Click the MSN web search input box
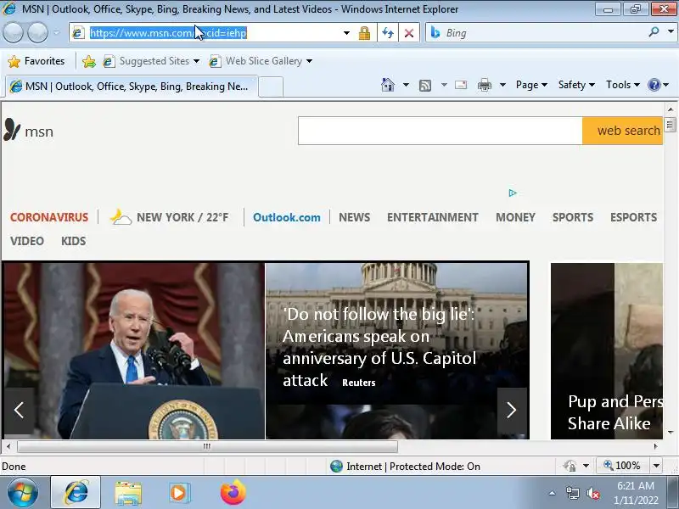 click(440, 131)
